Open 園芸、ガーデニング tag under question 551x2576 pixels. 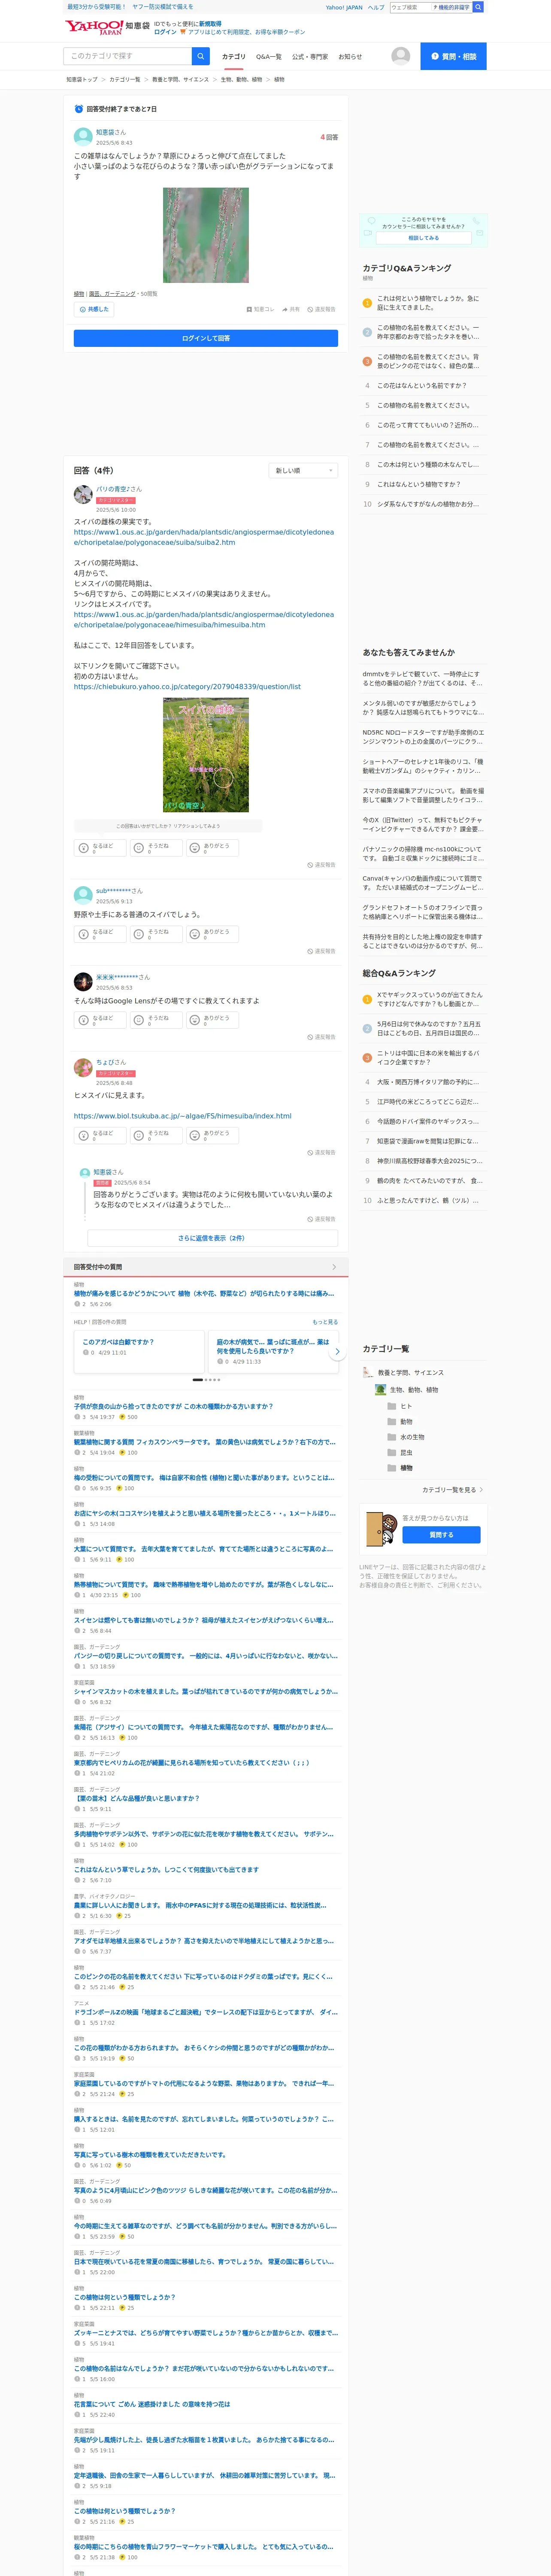[x=112, y=294]
